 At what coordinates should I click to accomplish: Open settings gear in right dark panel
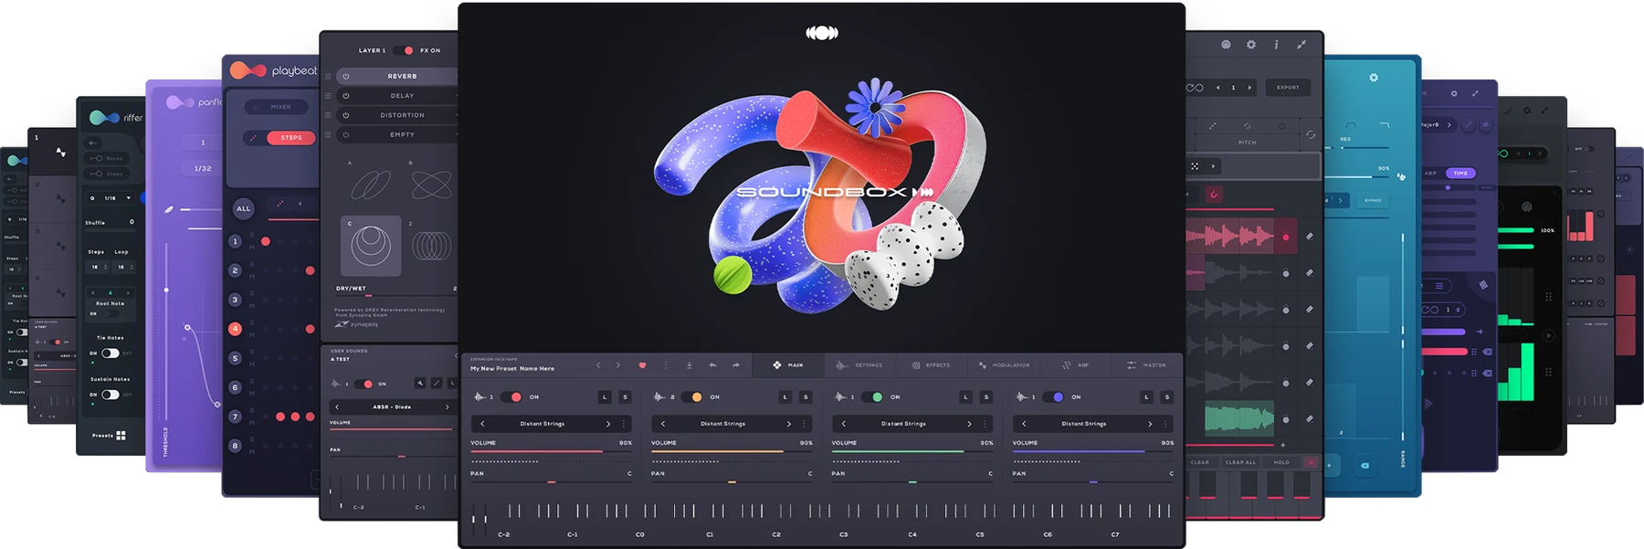click(1251, 45)
